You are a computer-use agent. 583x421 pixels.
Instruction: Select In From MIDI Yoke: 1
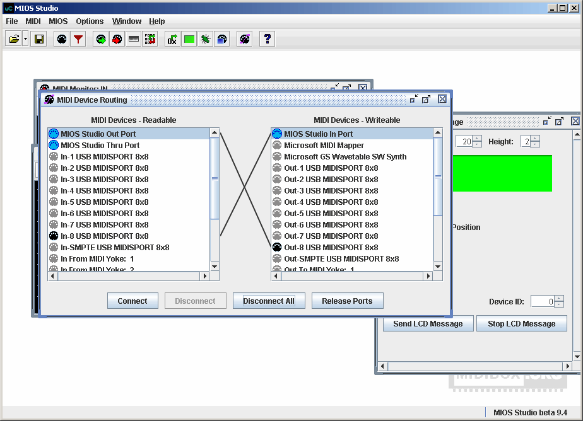(129, 259)
